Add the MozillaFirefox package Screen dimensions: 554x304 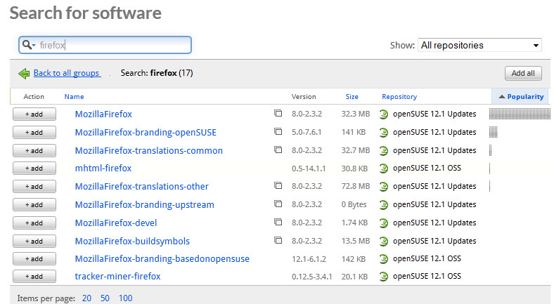[x=34, y=114]
